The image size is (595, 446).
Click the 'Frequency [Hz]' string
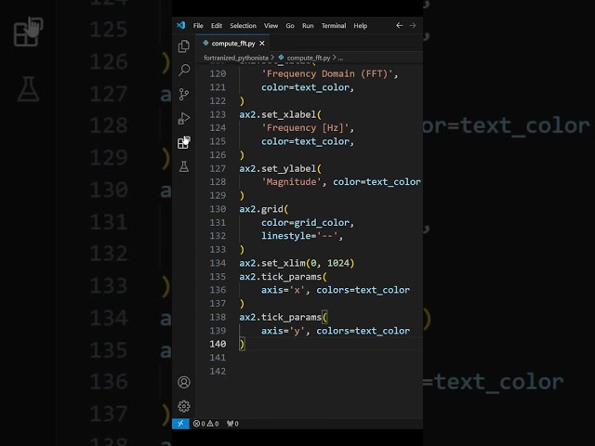(305, 128)
